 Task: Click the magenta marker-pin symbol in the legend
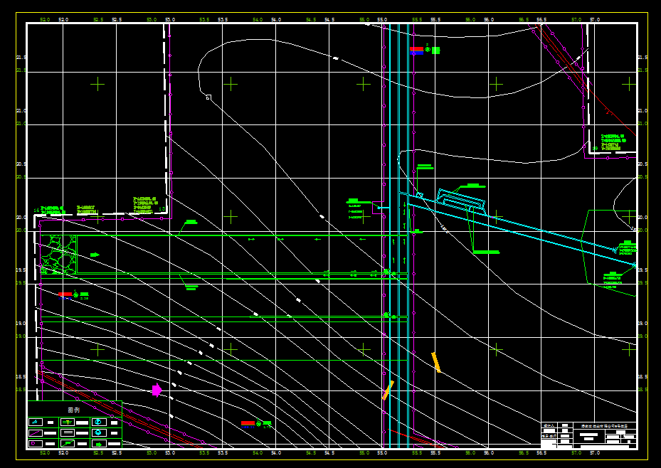[33, 443]
